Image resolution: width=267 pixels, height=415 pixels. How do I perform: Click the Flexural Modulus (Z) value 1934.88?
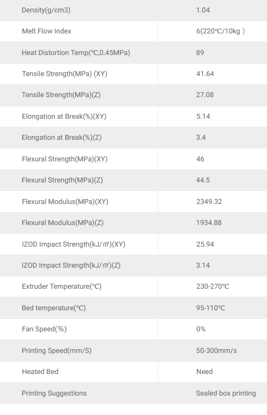pos(209,223)
